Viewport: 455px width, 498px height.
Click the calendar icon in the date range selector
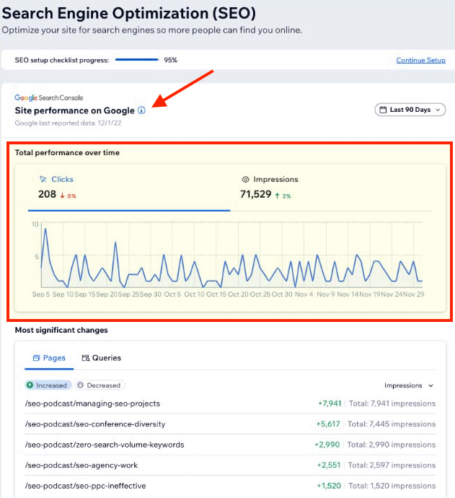coord(383,110)
